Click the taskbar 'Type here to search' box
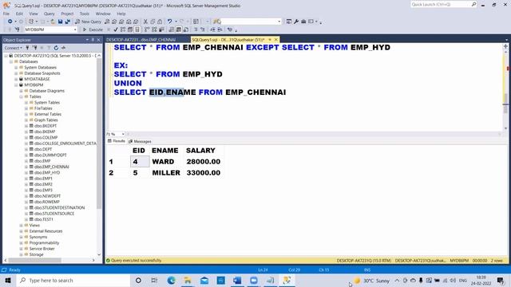Screen dimensions: 511x287 pos(73,280)
